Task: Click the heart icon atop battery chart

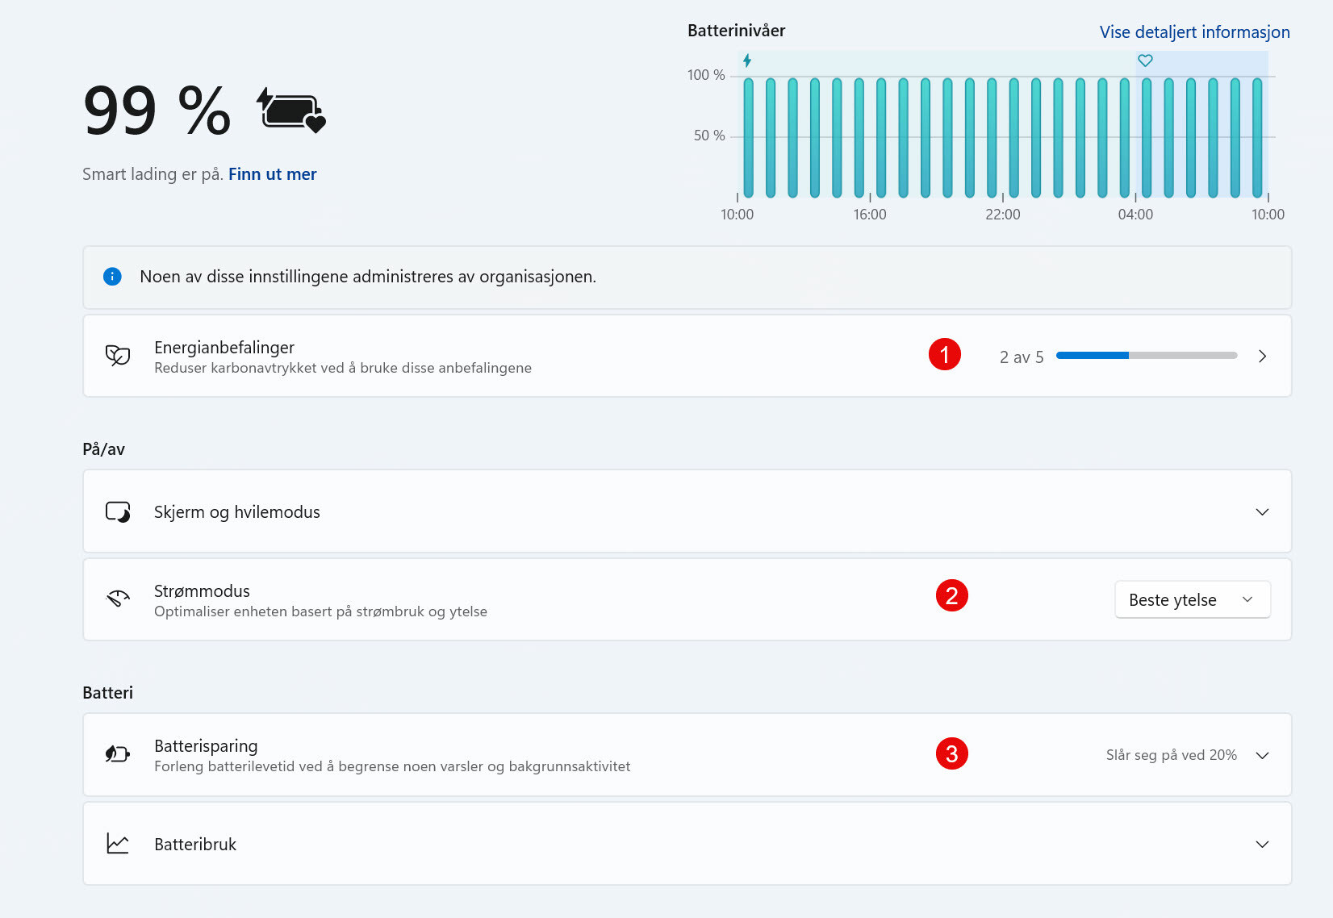Action: click(x=1145, y=61)
